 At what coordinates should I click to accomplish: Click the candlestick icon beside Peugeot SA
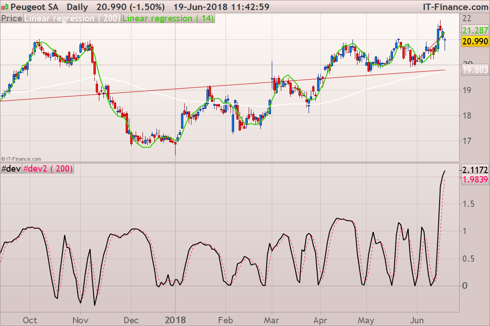point(5,7)
